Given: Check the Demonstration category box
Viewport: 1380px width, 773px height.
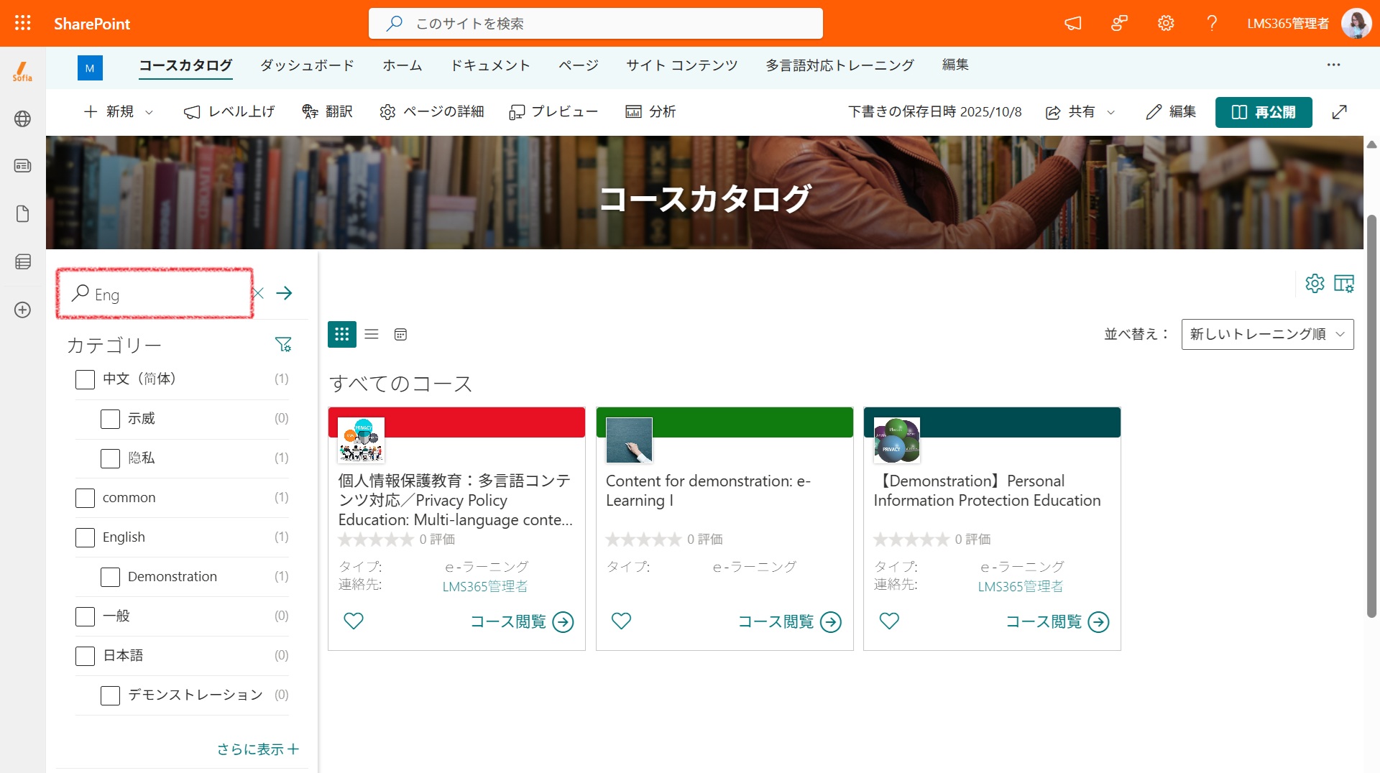Looking at the screenshot, I should [x=110, y=577].
